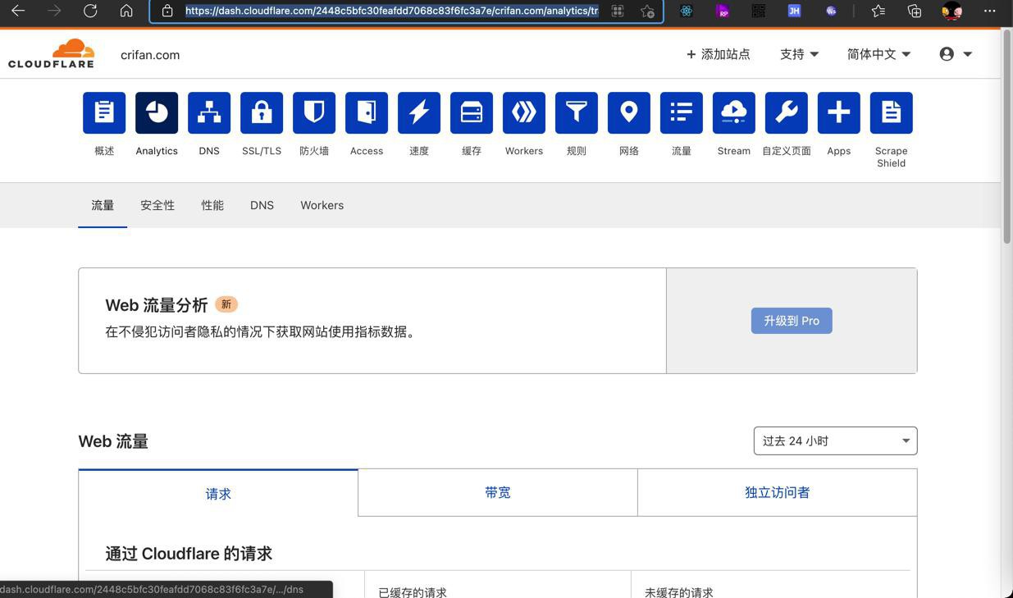Switch to the 流量 sub-tab
Screen dimensions: 1013x598
point(103,205)
